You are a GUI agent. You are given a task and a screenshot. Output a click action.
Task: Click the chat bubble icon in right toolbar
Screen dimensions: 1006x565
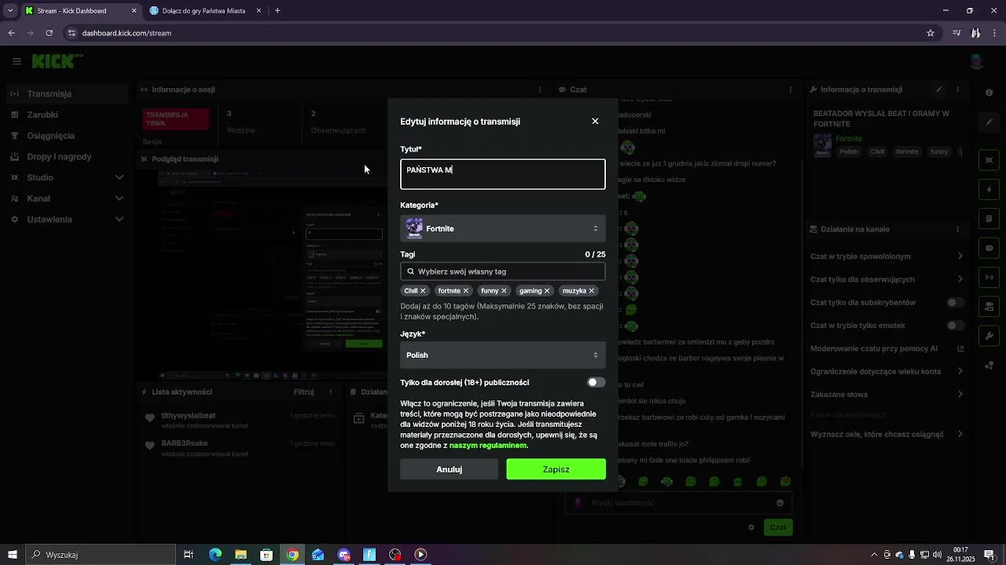point(989,248)
